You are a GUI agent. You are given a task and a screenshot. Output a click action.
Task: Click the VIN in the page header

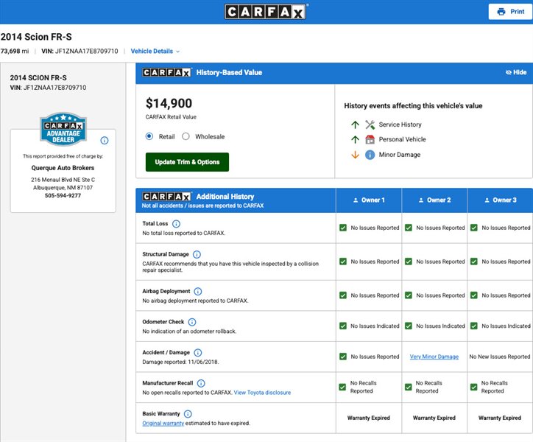pyautogui.click(x=80, y=51)
